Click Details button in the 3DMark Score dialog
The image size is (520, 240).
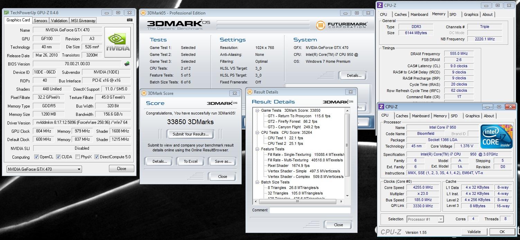160,161
